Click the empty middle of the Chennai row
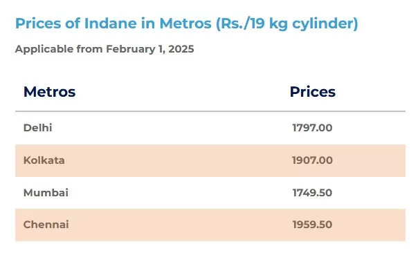 [179, 225]
